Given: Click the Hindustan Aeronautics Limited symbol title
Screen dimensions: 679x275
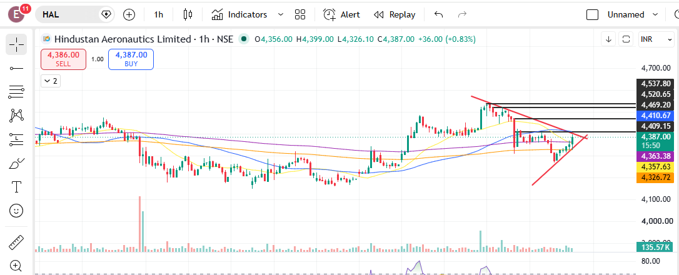Looking at the screenshot, I should click(x=123, y=39).
